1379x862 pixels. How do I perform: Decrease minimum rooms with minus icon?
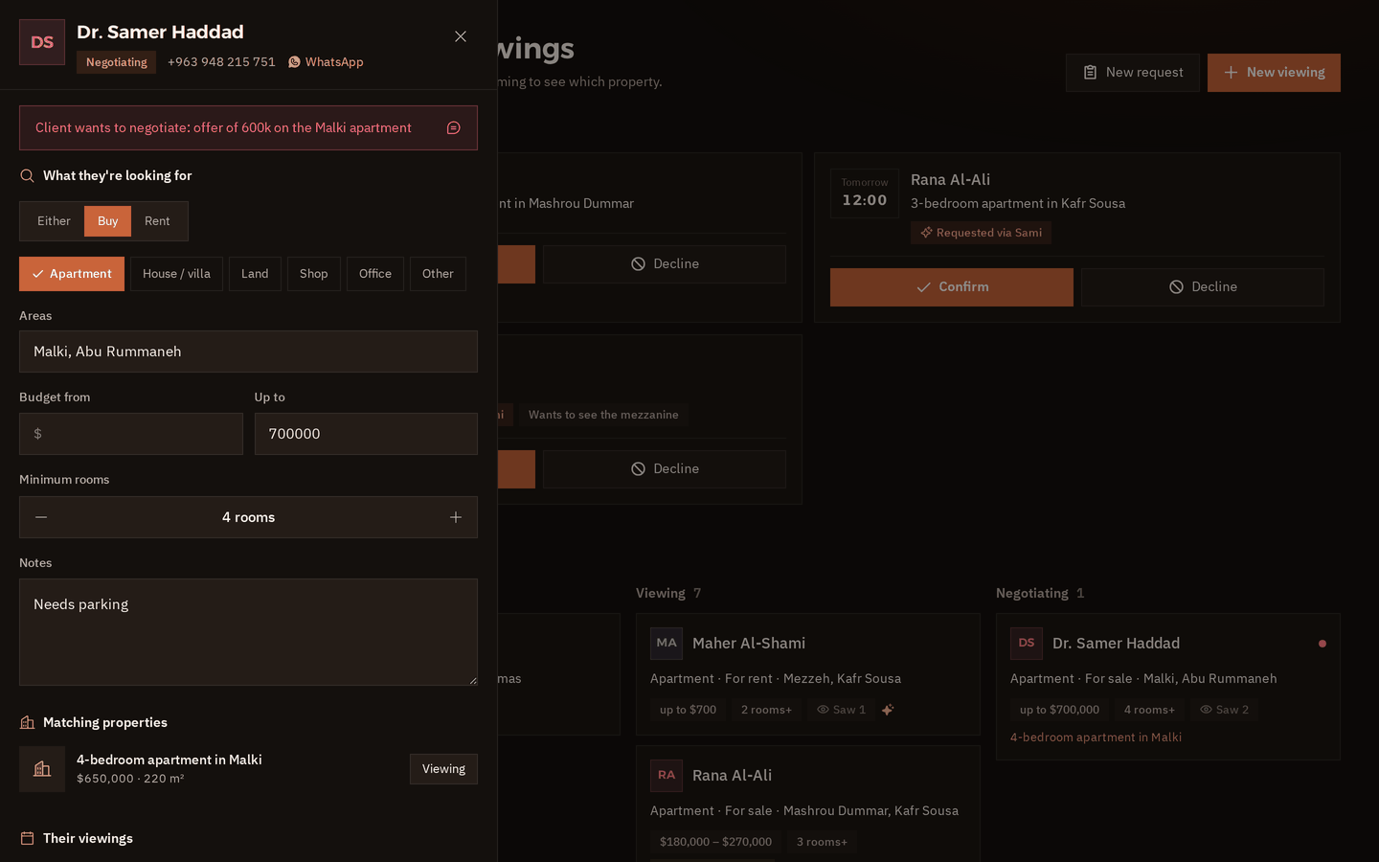coord(41,517)
